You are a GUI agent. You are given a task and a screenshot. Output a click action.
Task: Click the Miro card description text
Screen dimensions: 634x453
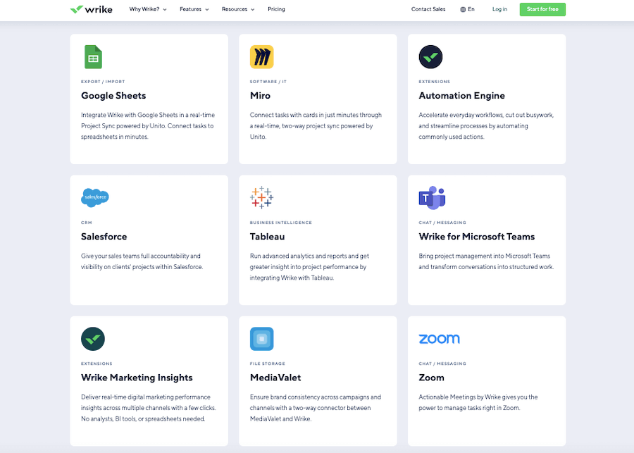tap(316, 126)
